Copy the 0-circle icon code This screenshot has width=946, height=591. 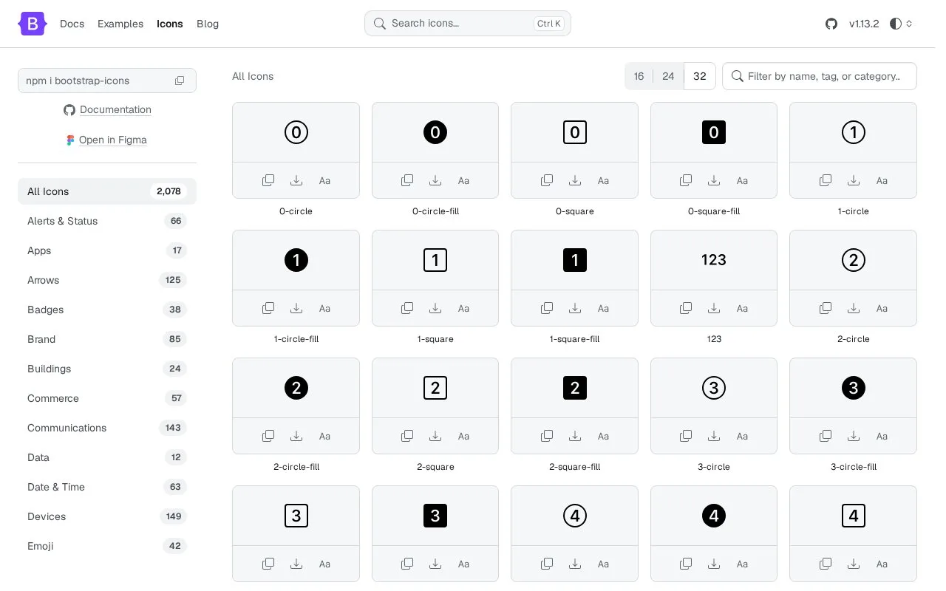click(x=268, y=180)
